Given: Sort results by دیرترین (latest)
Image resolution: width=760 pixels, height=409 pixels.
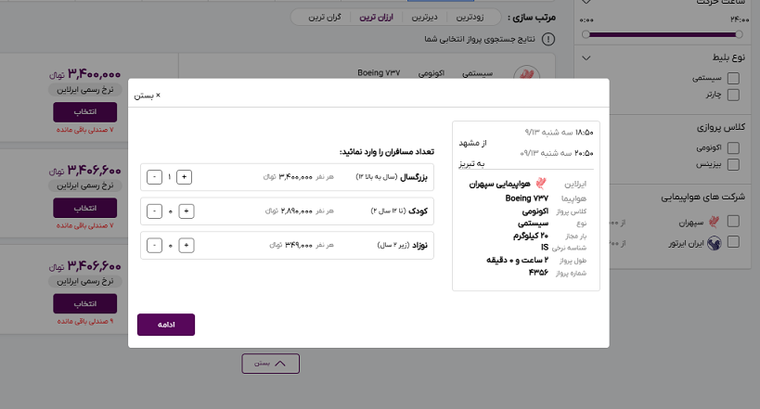Looking at the screenshot, I should coord(425,17).
